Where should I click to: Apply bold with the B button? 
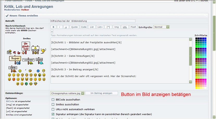click(x=53, y=27)
